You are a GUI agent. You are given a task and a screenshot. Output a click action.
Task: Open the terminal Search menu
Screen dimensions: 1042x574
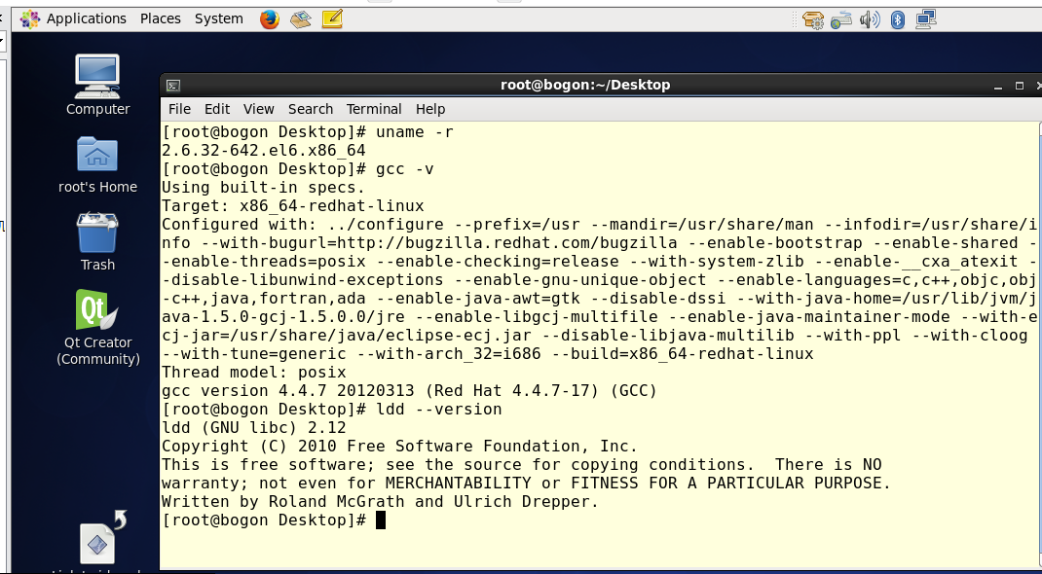click(311, 109)
